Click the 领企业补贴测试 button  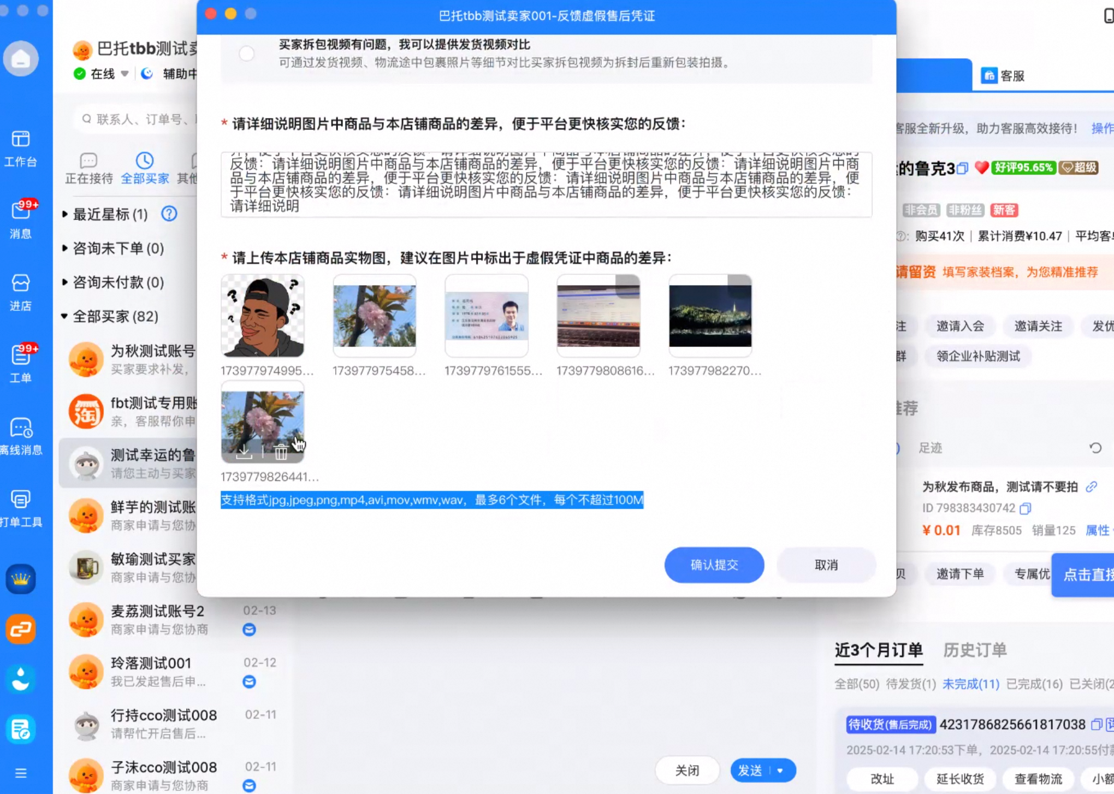pos(978,356)
